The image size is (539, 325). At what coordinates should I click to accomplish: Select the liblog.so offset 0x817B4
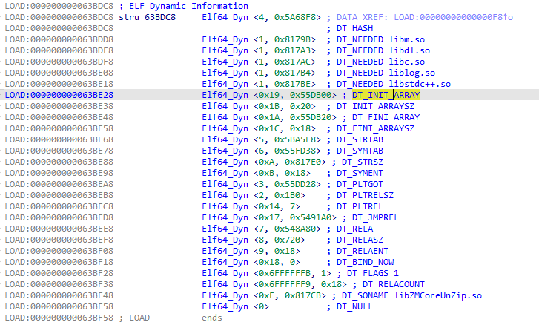(293, 73)
